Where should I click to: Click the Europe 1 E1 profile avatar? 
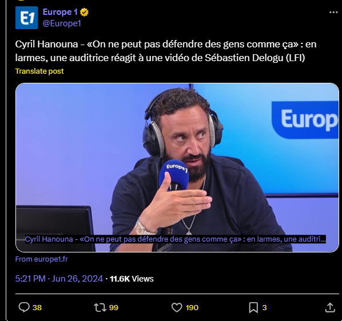[x=27, y=18]
